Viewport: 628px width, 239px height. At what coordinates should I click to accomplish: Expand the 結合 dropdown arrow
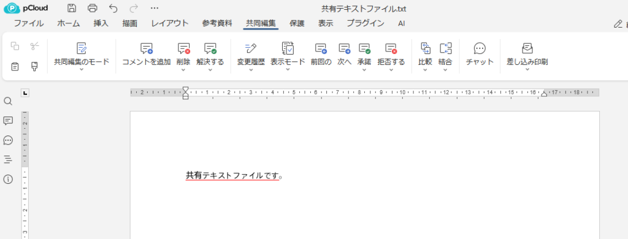(445, 70)
